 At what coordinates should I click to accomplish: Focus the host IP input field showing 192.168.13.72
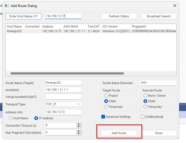pyautogui.click(x=63, y=16)
